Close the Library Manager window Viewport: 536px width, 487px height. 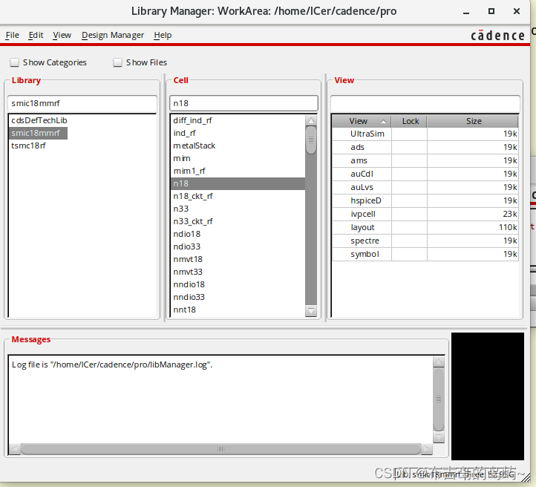[x=516, y=11]
